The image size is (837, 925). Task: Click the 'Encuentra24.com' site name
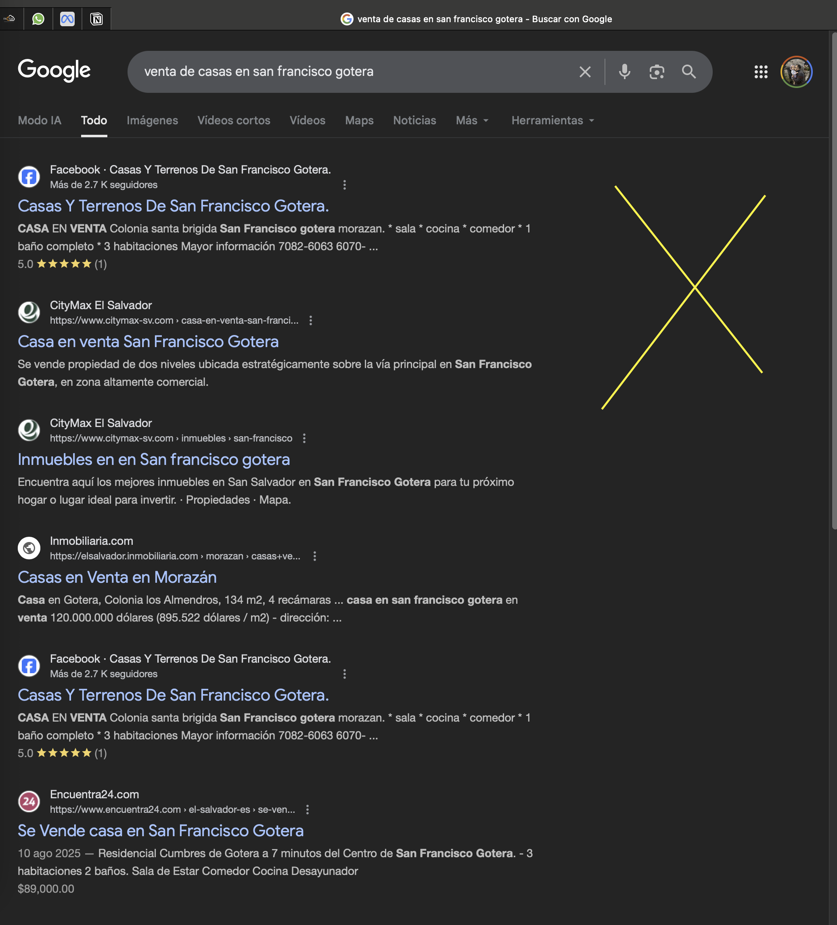(x=94, y=795)
